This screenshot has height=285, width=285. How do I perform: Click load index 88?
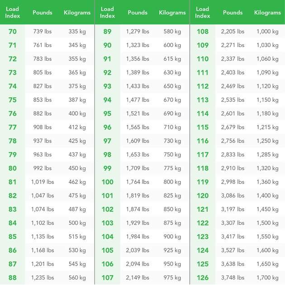(x=12, y=278)
